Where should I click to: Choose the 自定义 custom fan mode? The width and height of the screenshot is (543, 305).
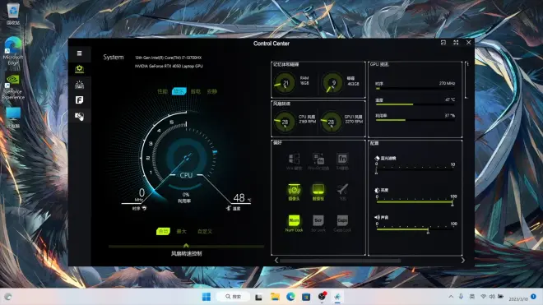(x=205, y=231)
